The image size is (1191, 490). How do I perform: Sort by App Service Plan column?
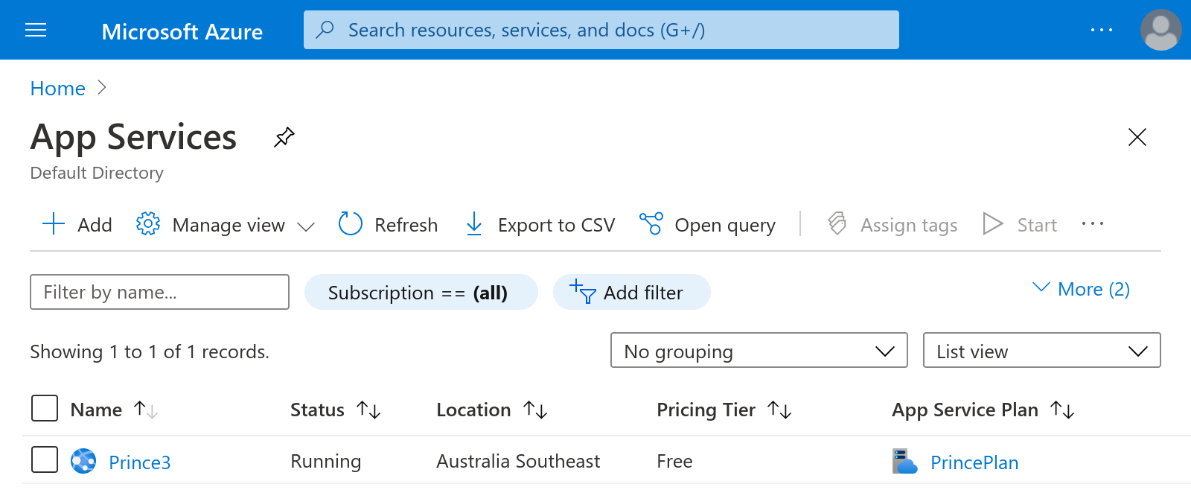click(983, 410)
